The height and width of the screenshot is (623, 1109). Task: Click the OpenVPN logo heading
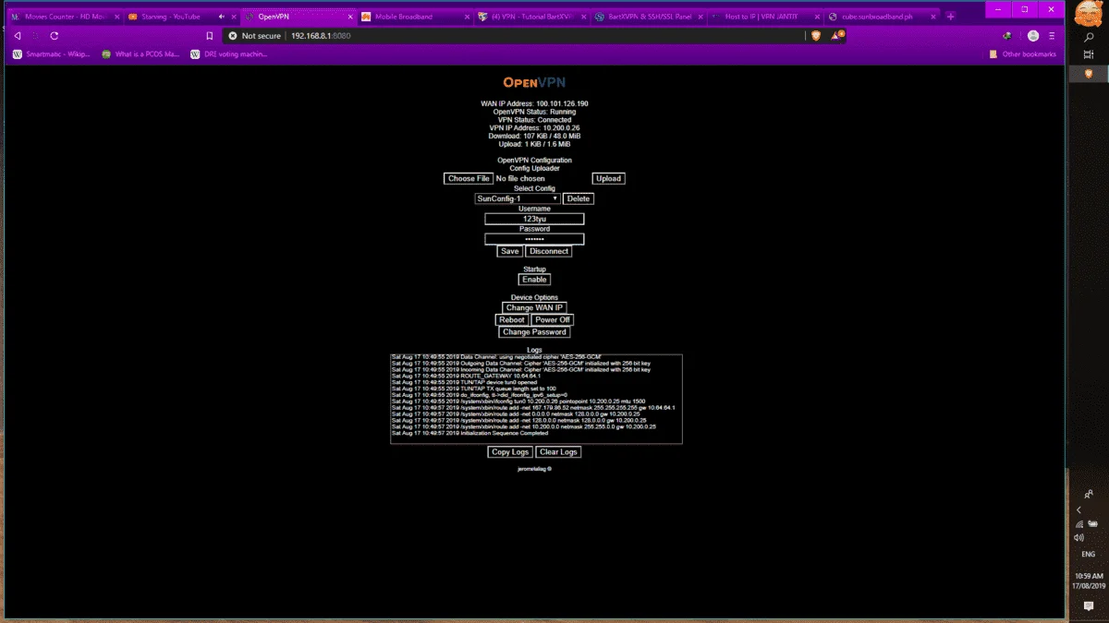click(534, 82)
